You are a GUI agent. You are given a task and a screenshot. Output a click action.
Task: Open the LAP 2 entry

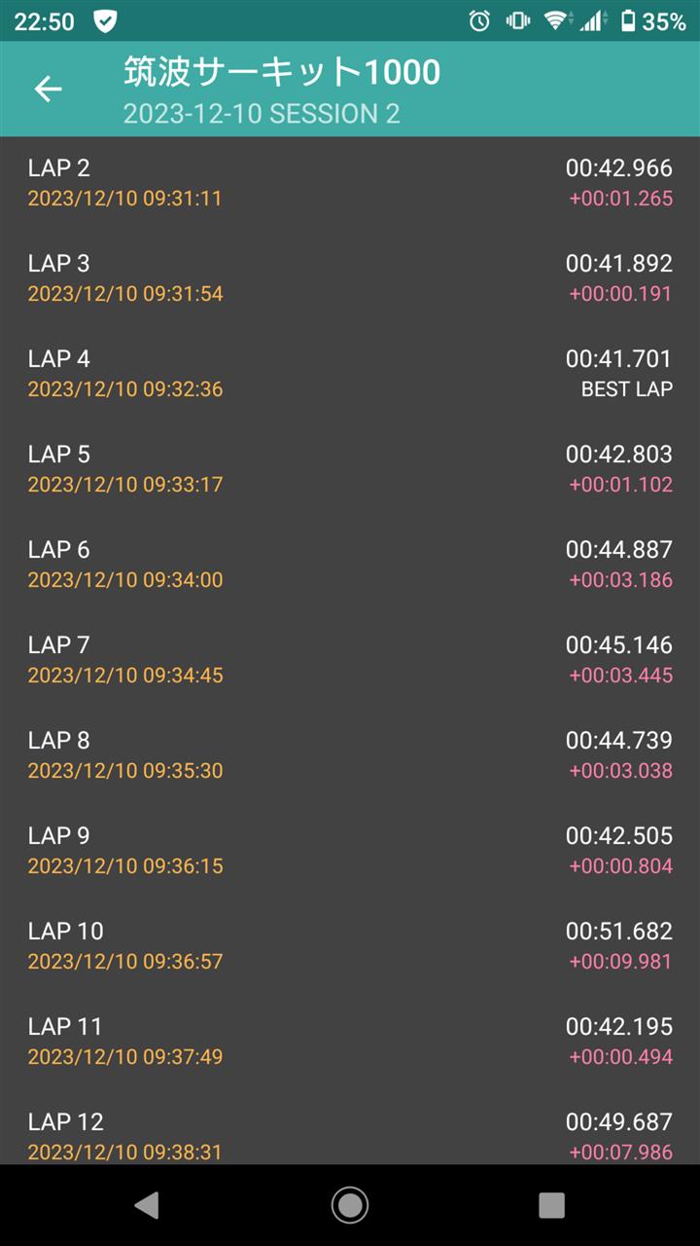point(350,183)
